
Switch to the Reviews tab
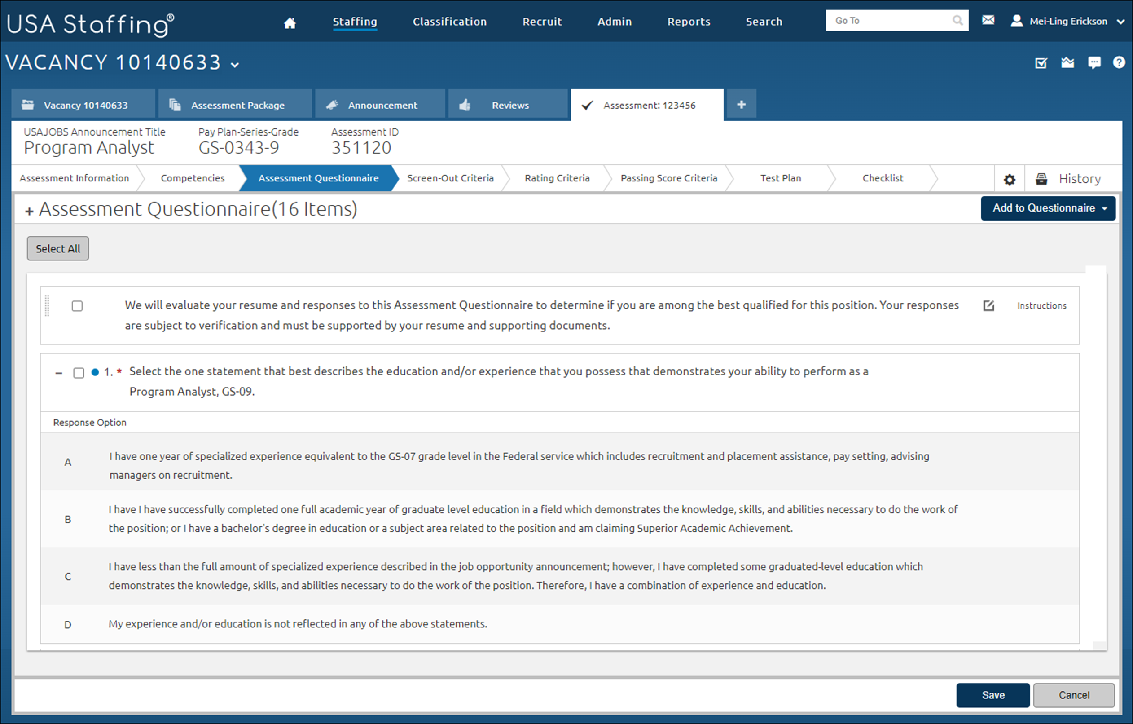coord(508,105)
